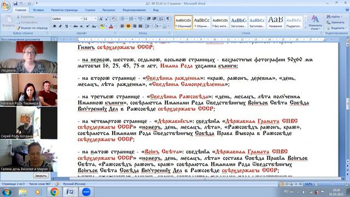Open the Вставка tab

[38, 10]
